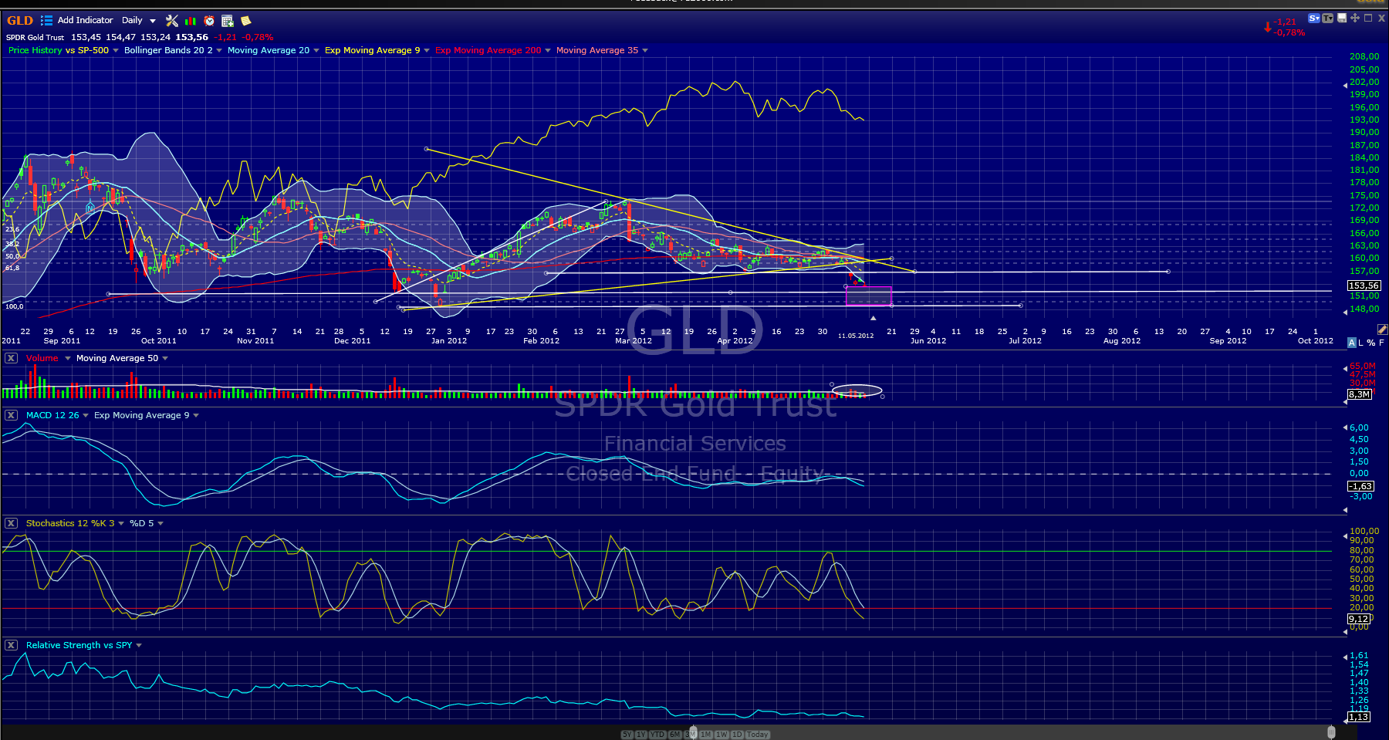This screenshot has height=740, width=1389.
Task: Click the Price History label
Action: (x=35, y=51)
